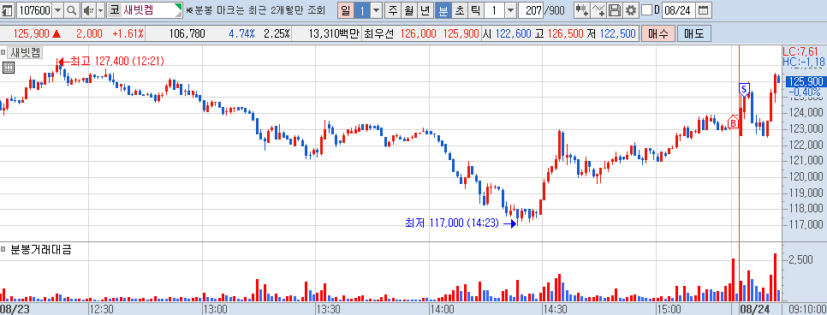Click the 매도 sell button

(x=694, y=34)
